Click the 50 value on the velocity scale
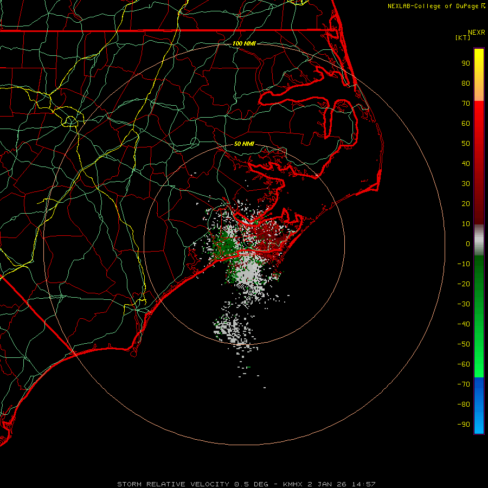Screen dimensions: 488x488 point(466,144)
